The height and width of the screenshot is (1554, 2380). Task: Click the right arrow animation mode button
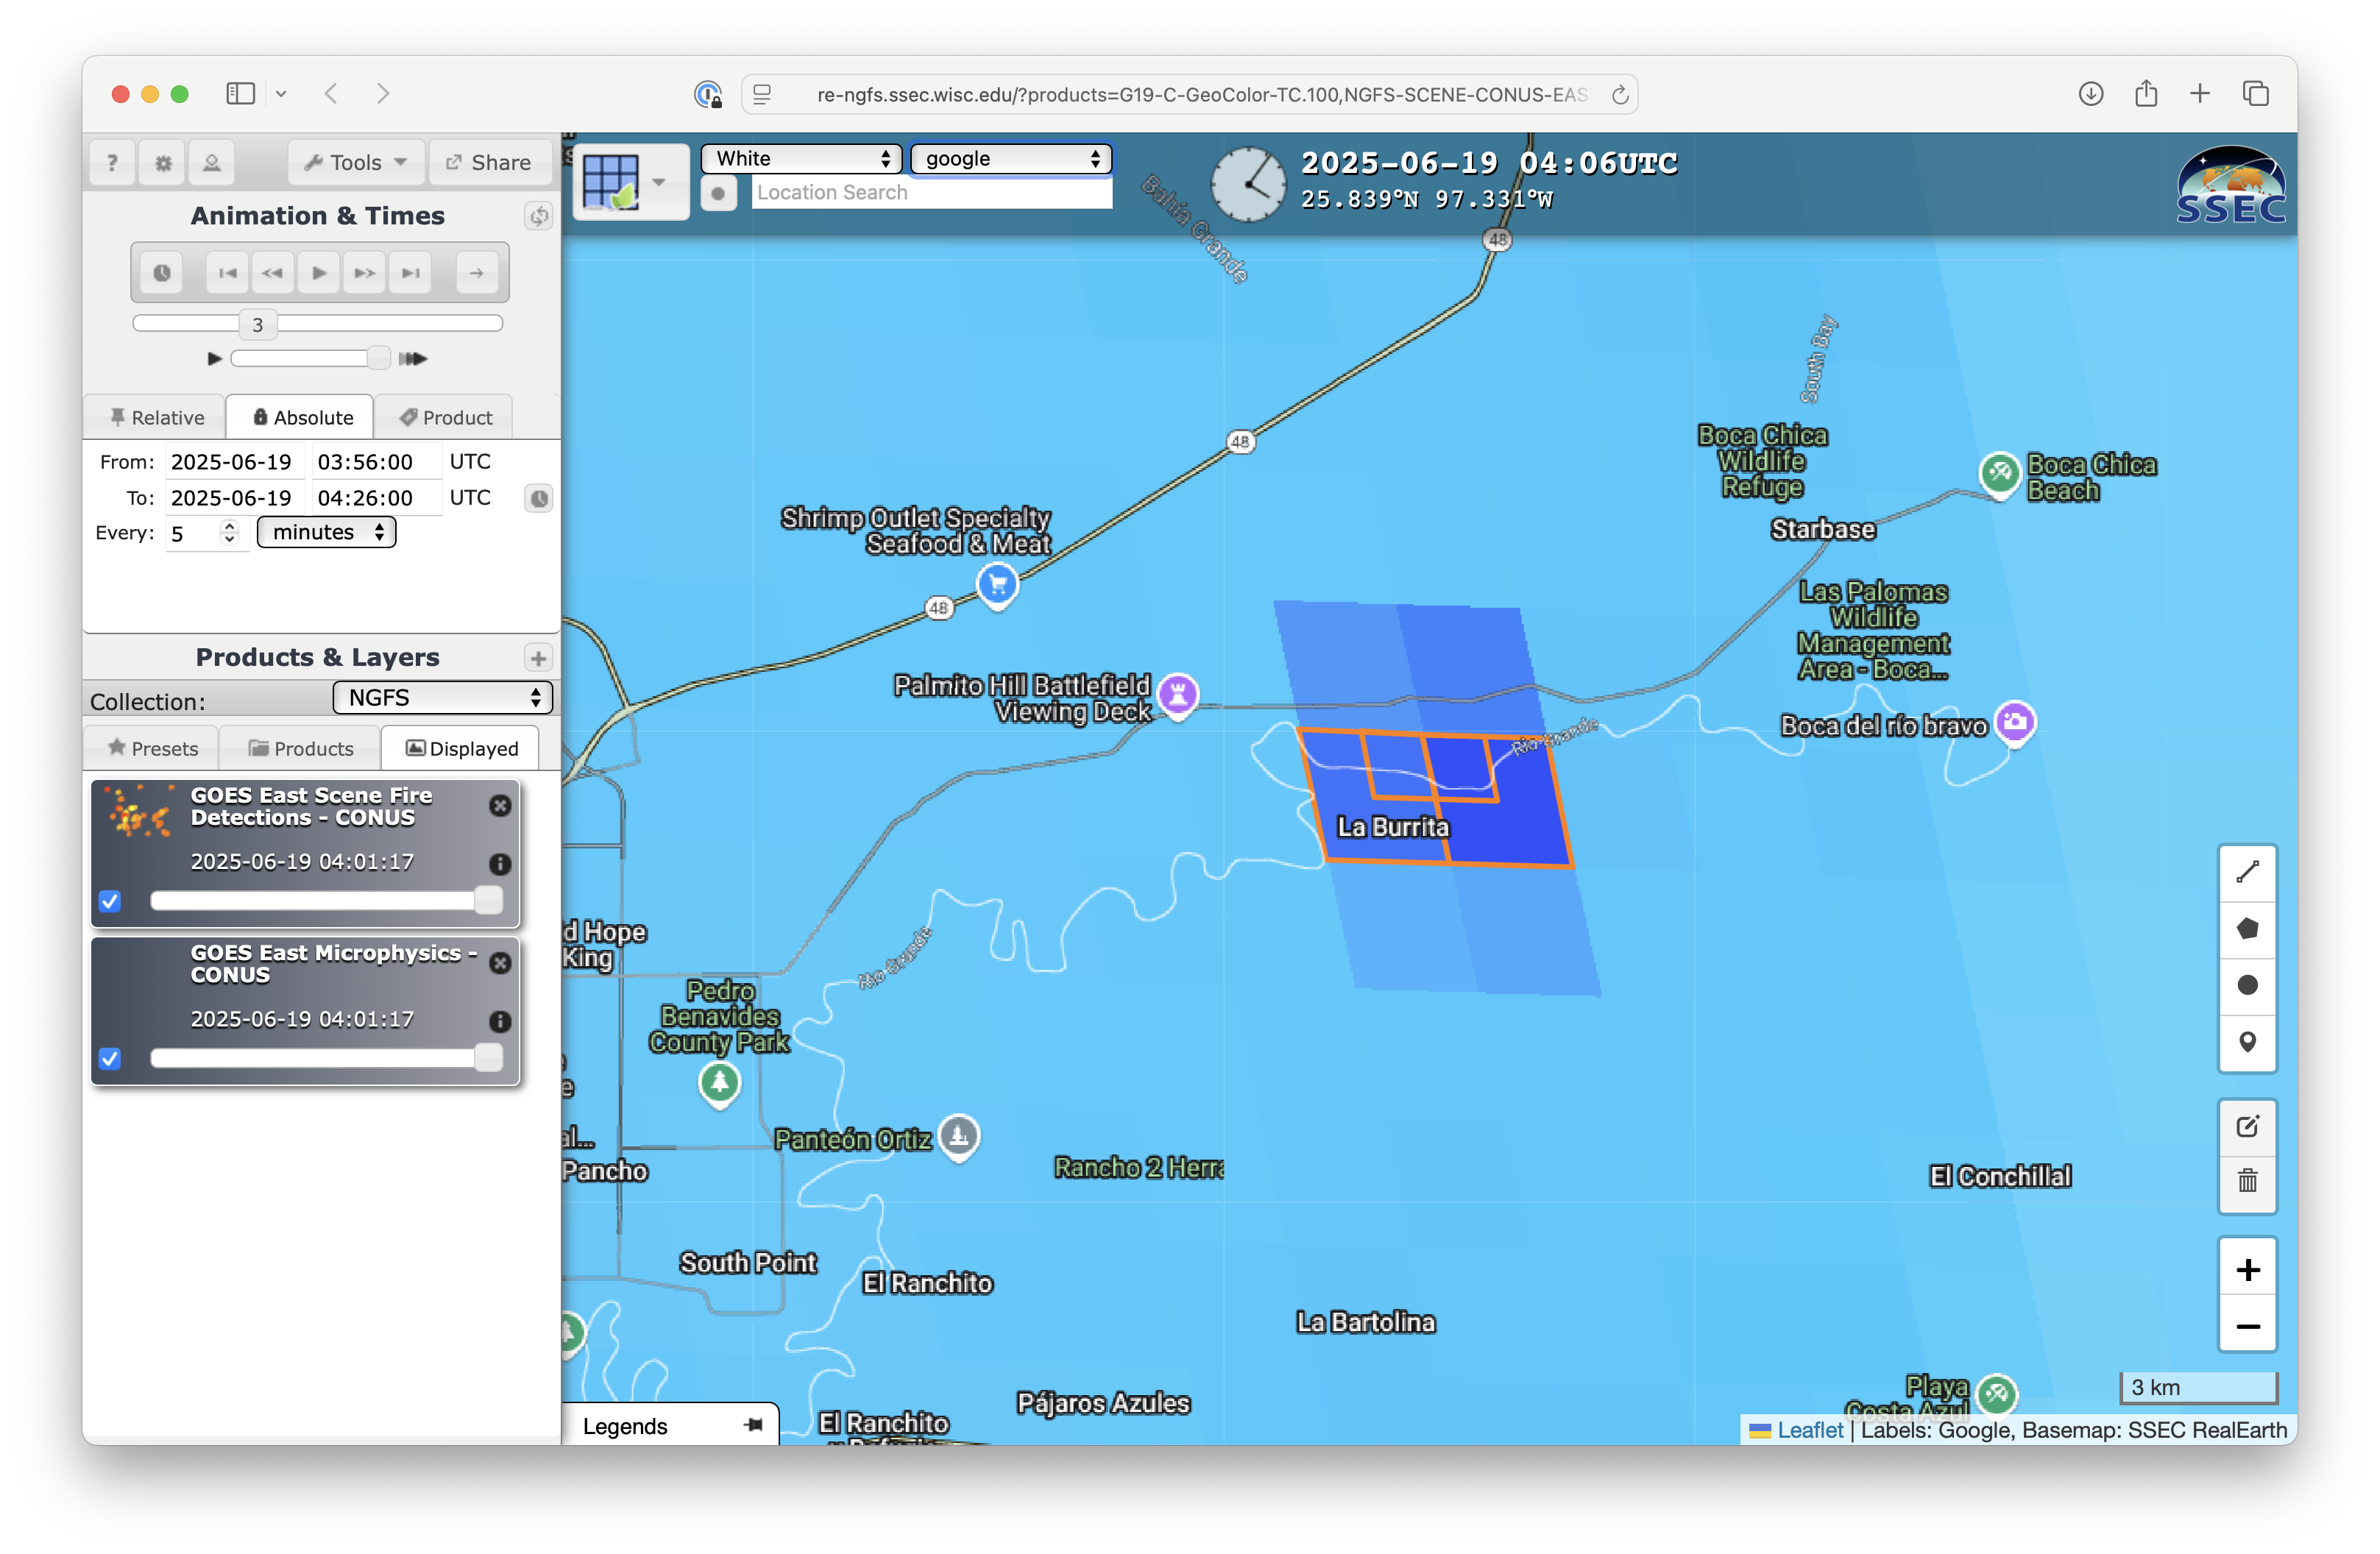click(x=477, y=273)
